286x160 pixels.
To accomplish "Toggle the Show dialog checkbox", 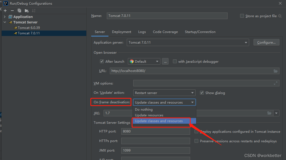I will click(x=202, y=93).
